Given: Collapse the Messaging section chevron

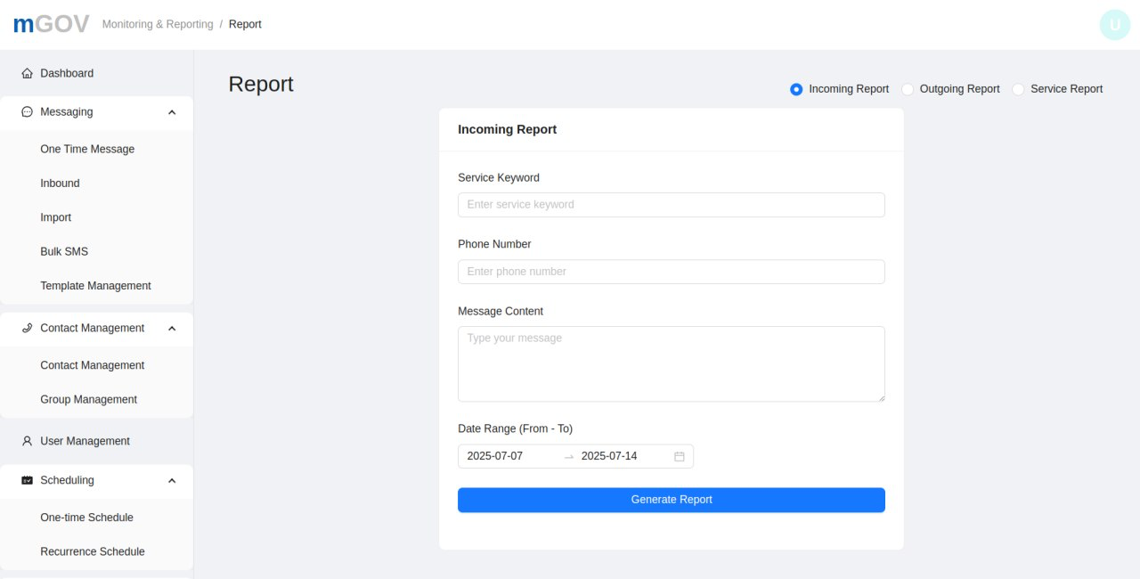Looking at the screenshot, I should (x=172, y=112).
